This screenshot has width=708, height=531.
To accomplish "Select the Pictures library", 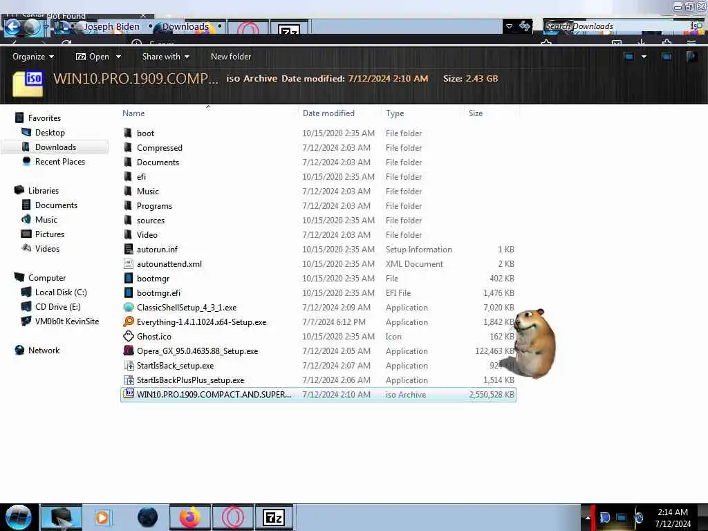I will point(50,234).
